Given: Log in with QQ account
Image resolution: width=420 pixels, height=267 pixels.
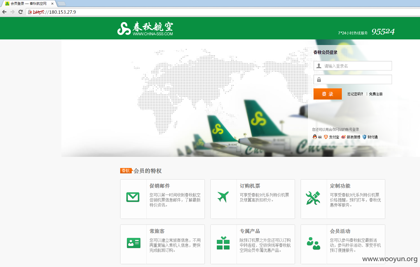Looking at the screenshot, I should 317,137.
